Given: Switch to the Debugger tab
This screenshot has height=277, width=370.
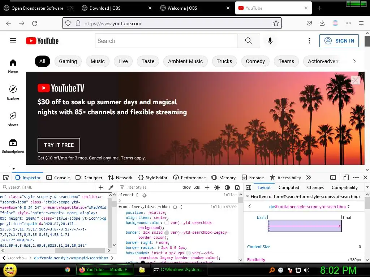Looking at the screenshot, I should [89, 177].
